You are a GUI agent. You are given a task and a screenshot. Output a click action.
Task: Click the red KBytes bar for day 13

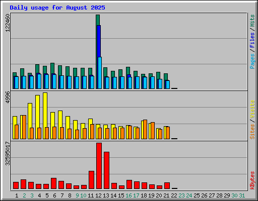click(106, 170)
